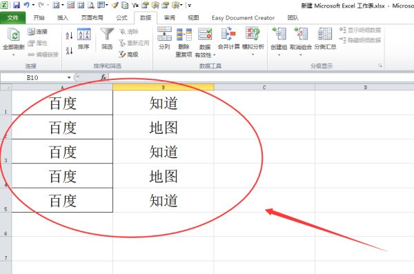The width and height of the screenshot is (414, 274).
Task: Switch to the 开始 Home tab
Action: [x=39, y=18]
